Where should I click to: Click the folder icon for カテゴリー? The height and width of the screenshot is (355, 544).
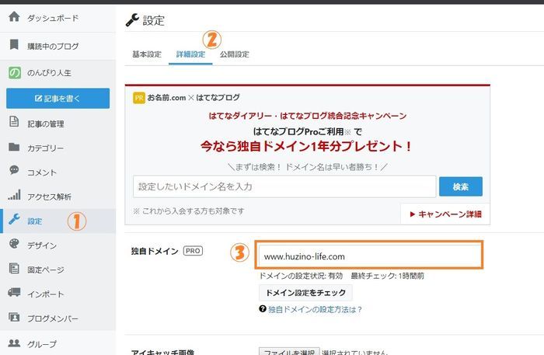(14, 147)
